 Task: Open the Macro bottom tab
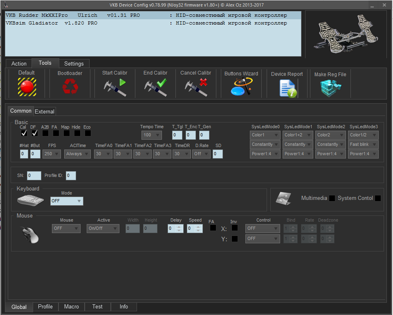72,307
